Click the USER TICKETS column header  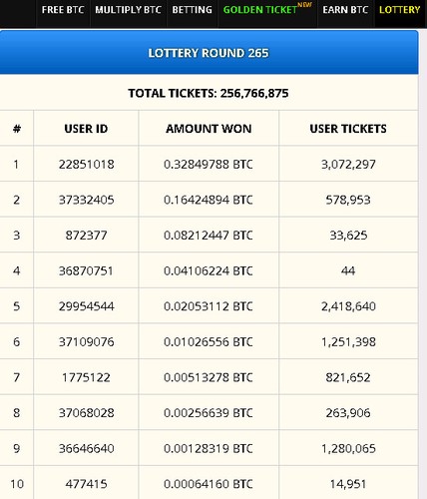(348, 129)
